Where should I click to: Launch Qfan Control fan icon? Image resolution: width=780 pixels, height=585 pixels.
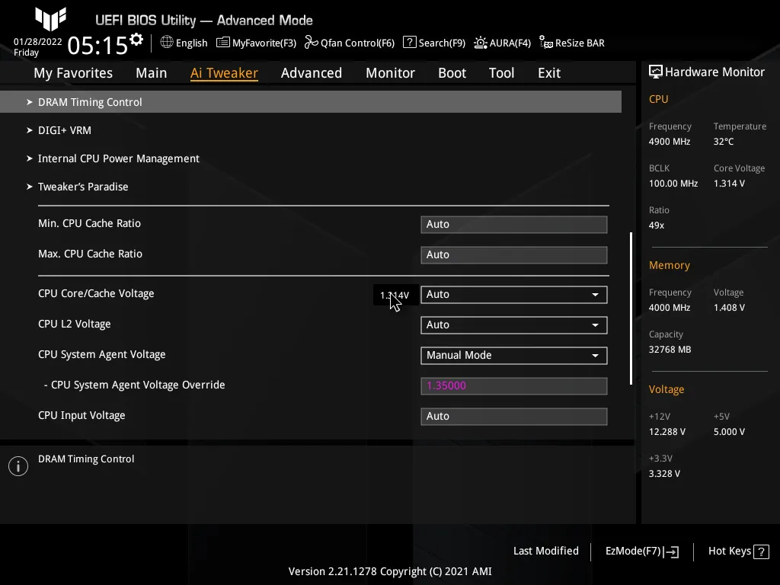(x=312, y=43)
